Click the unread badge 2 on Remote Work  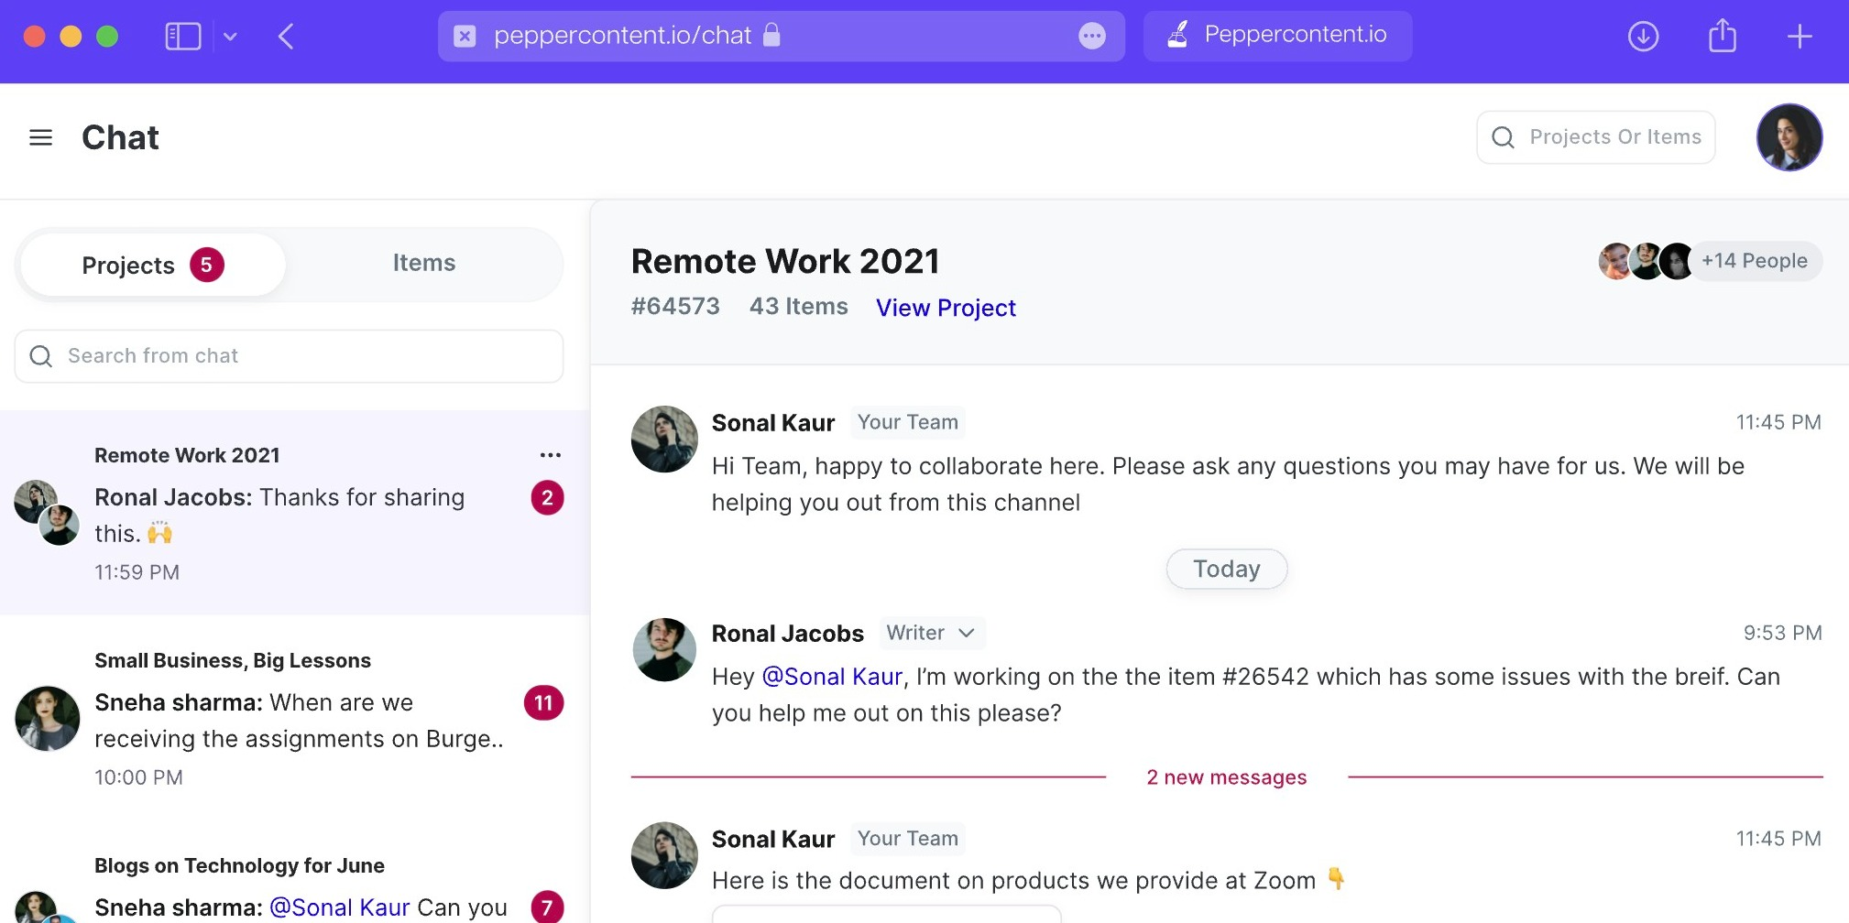tap(547, 497)
